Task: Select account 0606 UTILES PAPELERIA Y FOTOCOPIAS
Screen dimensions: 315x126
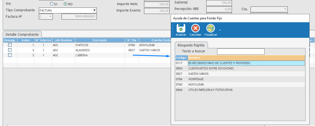Action: (210, 90)
